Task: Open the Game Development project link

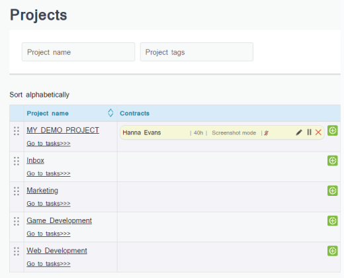Action: (x=59, y=220)
